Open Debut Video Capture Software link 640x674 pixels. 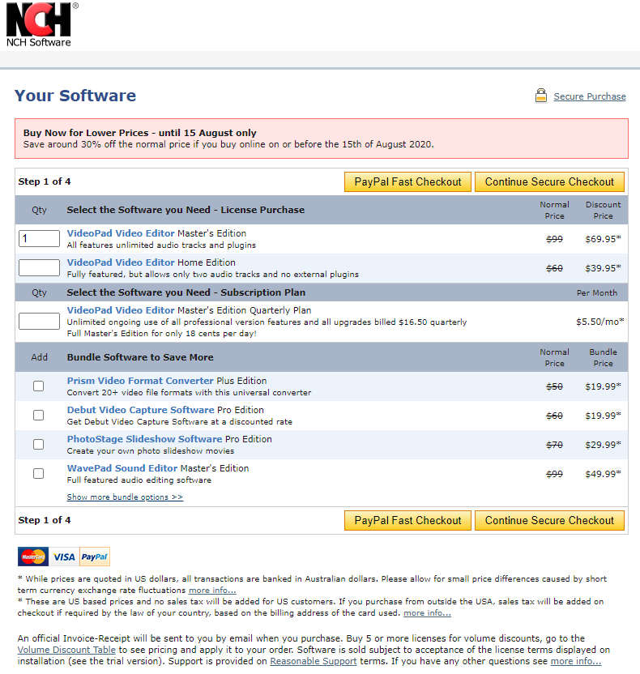click(x=140, y=410)
